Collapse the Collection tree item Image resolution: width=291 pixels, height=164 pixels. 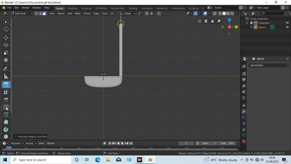(247, 23)
